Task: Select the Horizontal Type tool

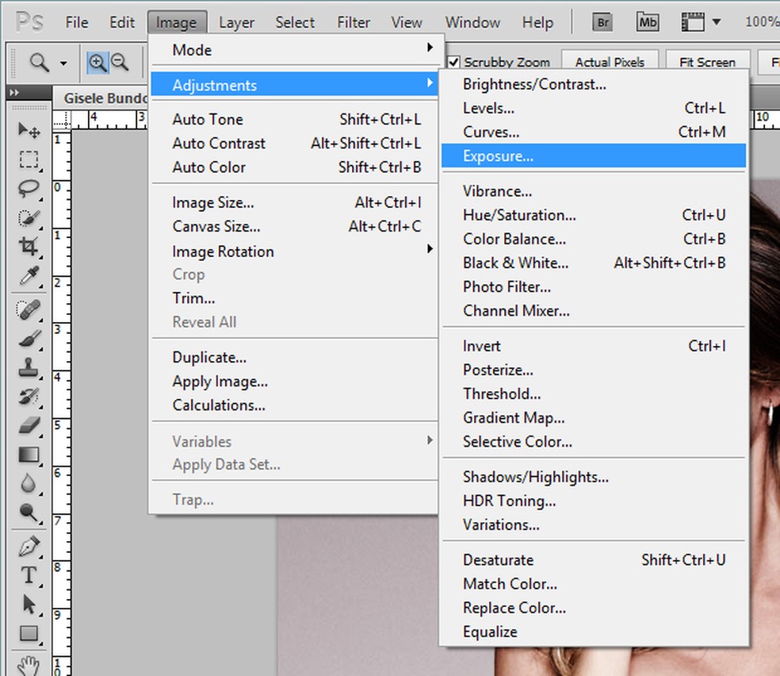Action: click(29, 575)
